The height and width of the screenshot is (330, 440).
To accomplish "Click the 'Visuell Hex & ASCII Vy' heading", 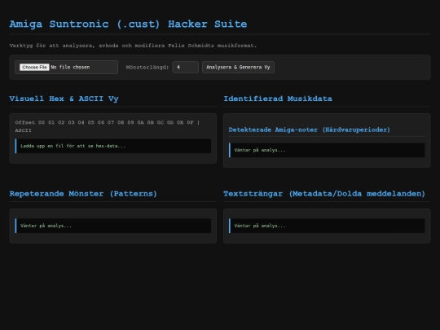I will [x=64, y=99].
